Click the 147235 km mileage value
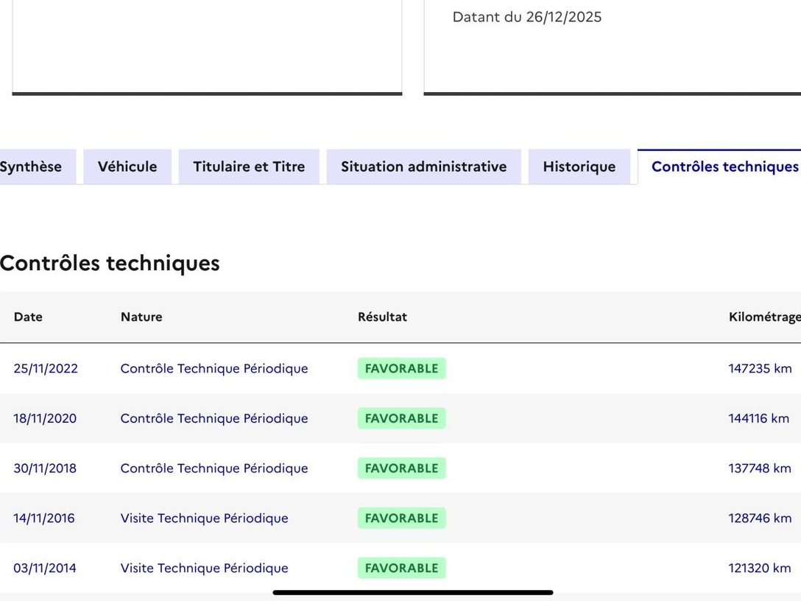This screenshot has height=601, width=801. click(760, 368)
